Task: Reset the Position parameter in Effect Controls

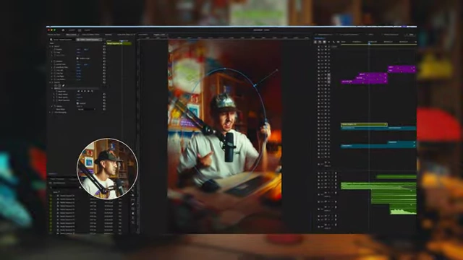Action: click(x=104, y=50)
